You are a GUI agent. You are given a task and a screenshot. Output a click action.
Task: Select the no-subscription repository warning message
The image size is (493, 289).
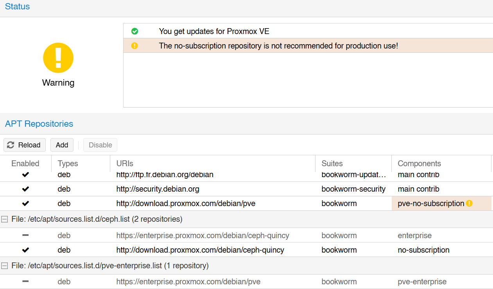(x=278, y=46)
